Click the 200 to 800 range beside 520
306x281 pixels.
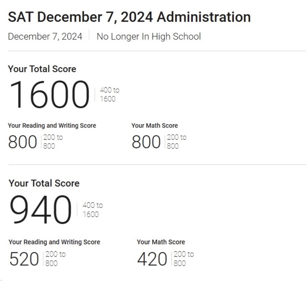55,259
